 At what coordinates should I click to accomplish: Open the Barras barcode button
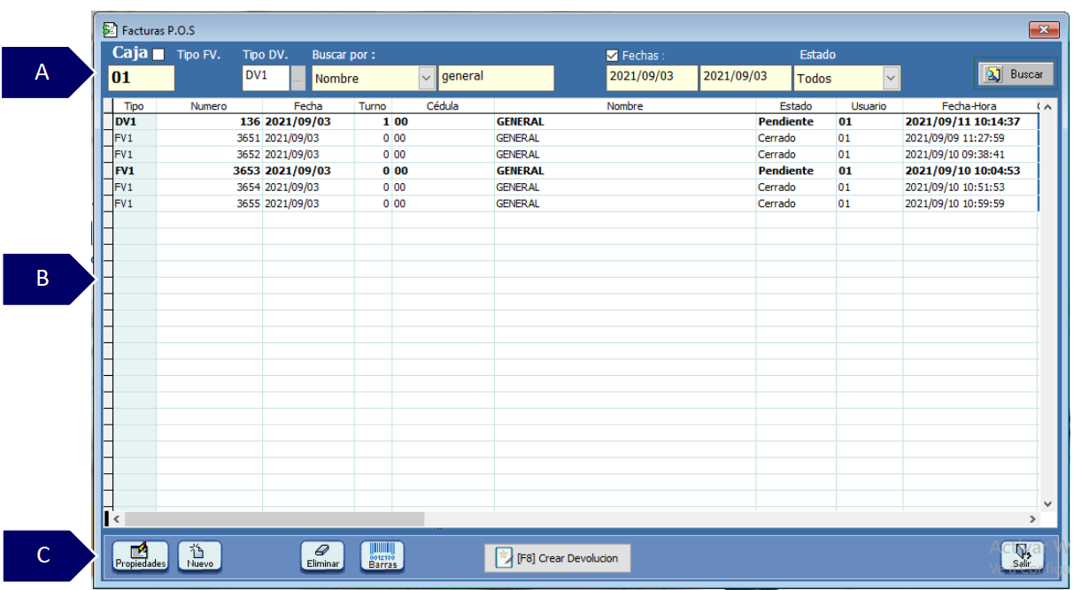pos(382,556)
